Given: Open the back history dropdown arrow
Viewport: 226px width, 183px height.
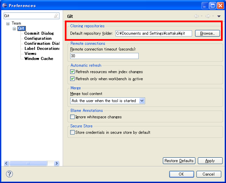Looking at the screenshot, I should [x=201, y=16].
